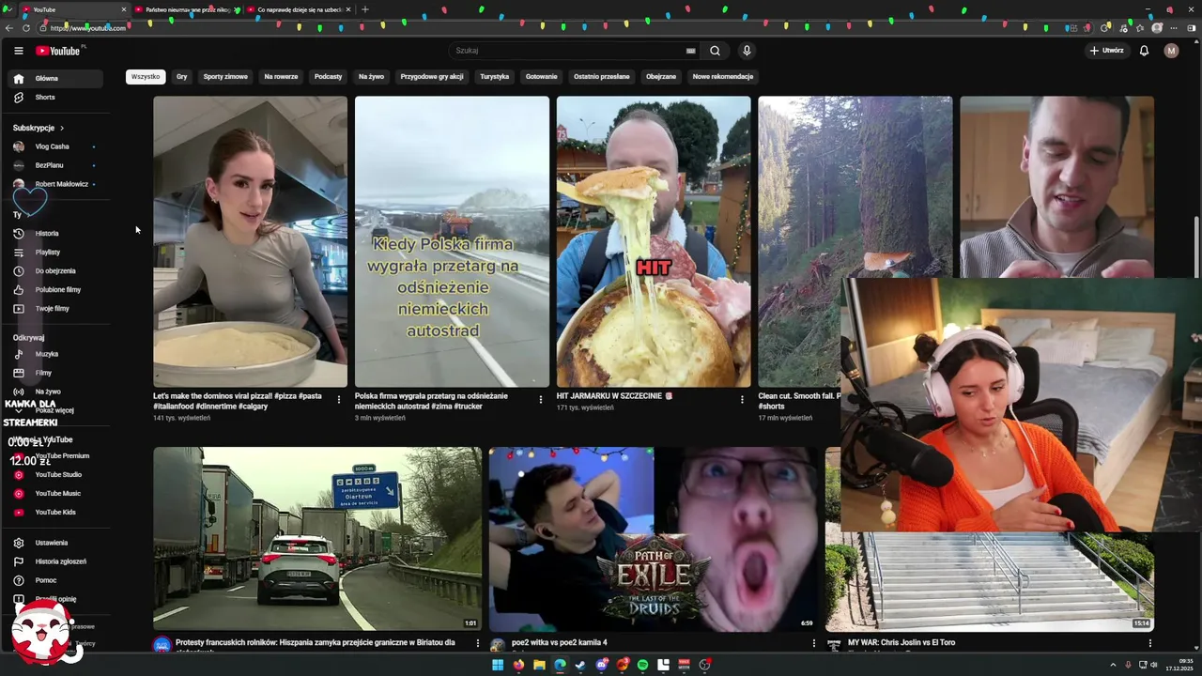The width and height of the screenshot is (1202, 676).
Task: Open more options for Protesty francuskich rolników video
Action: [x=477, y=643]
